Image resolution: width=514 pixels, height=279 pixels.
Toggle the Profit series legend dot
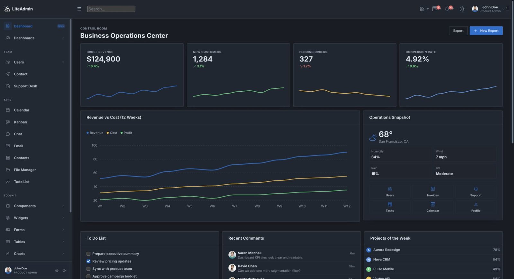coord(121,133)
